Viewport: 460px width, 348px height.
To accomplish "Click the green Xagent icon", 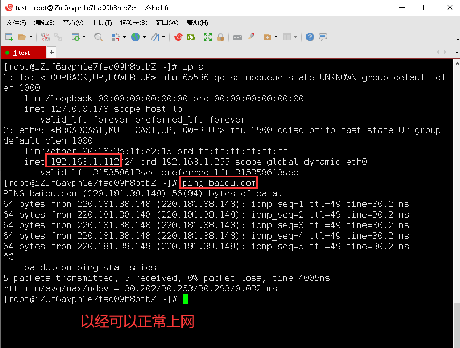I will coord(191,37).
